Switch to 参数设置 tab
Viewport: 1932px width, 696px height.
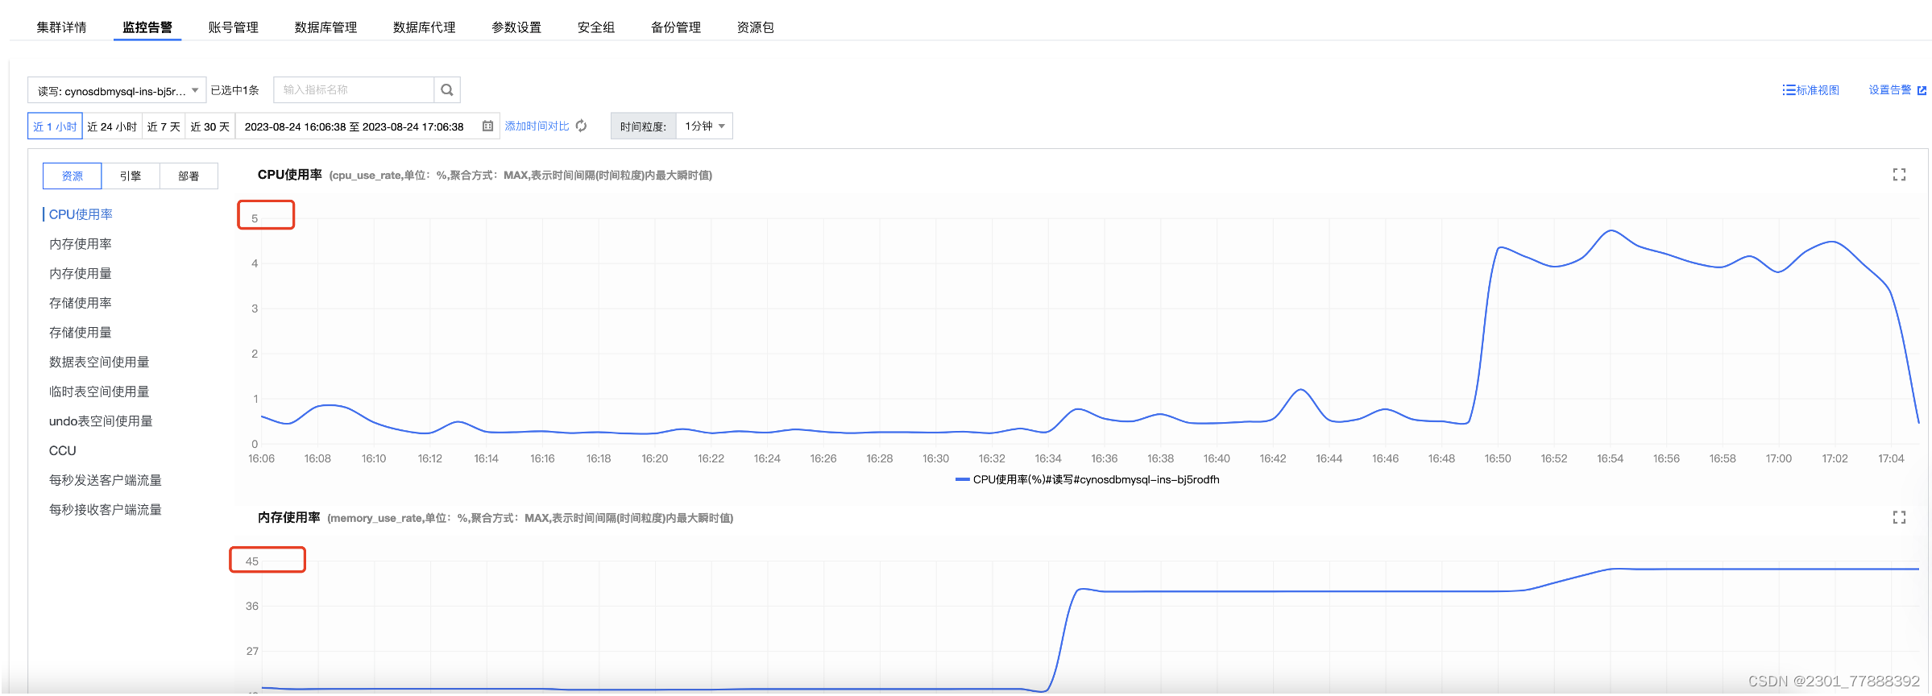(516, 27)
